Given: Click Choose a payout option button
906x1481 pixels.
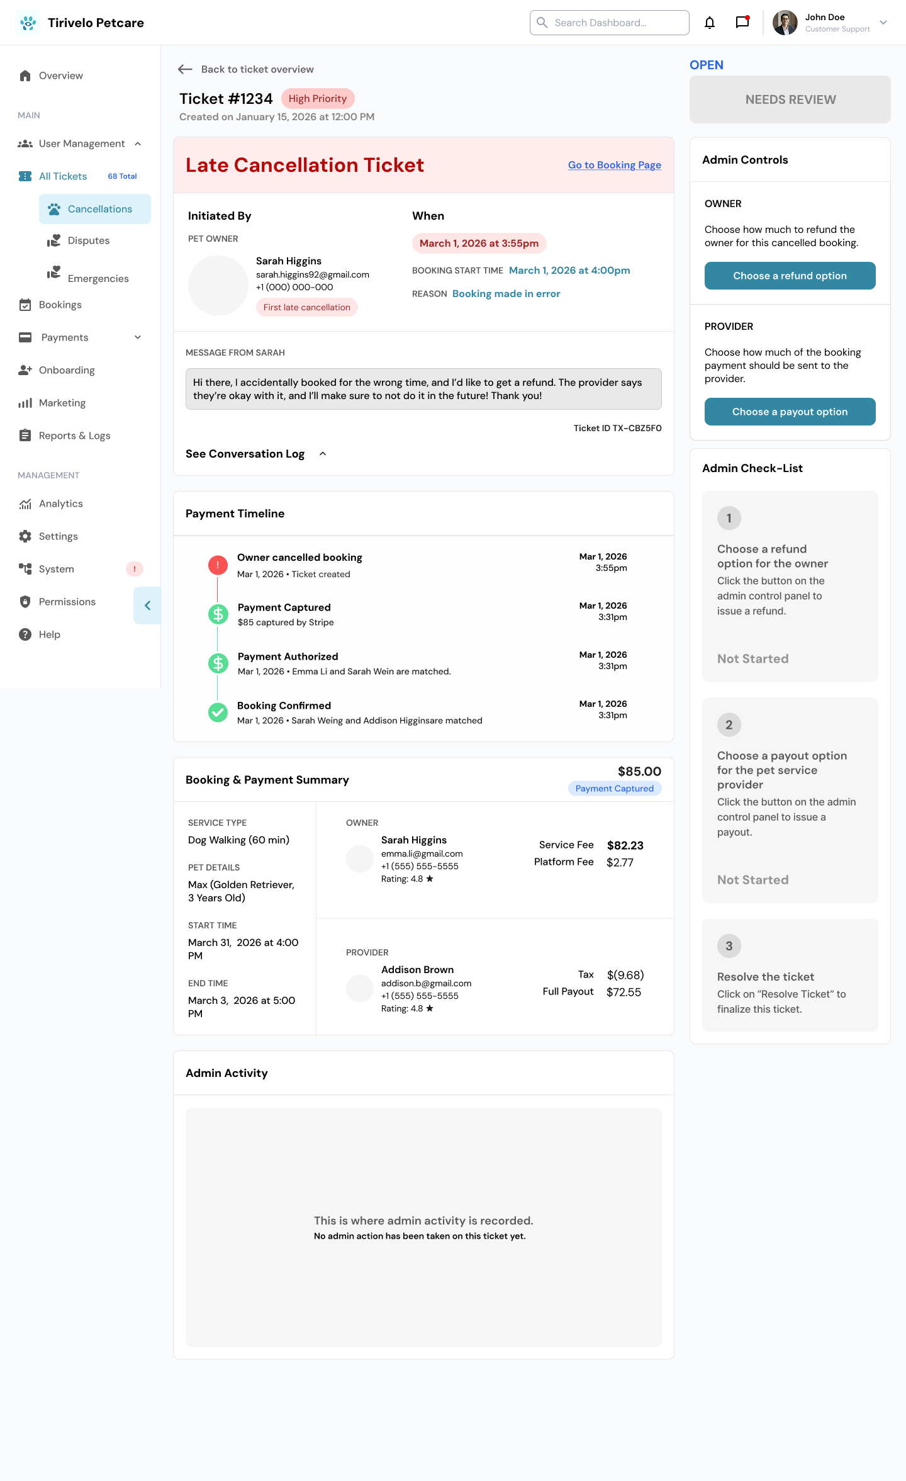Looking at the screenshot, I should point(790,412).
